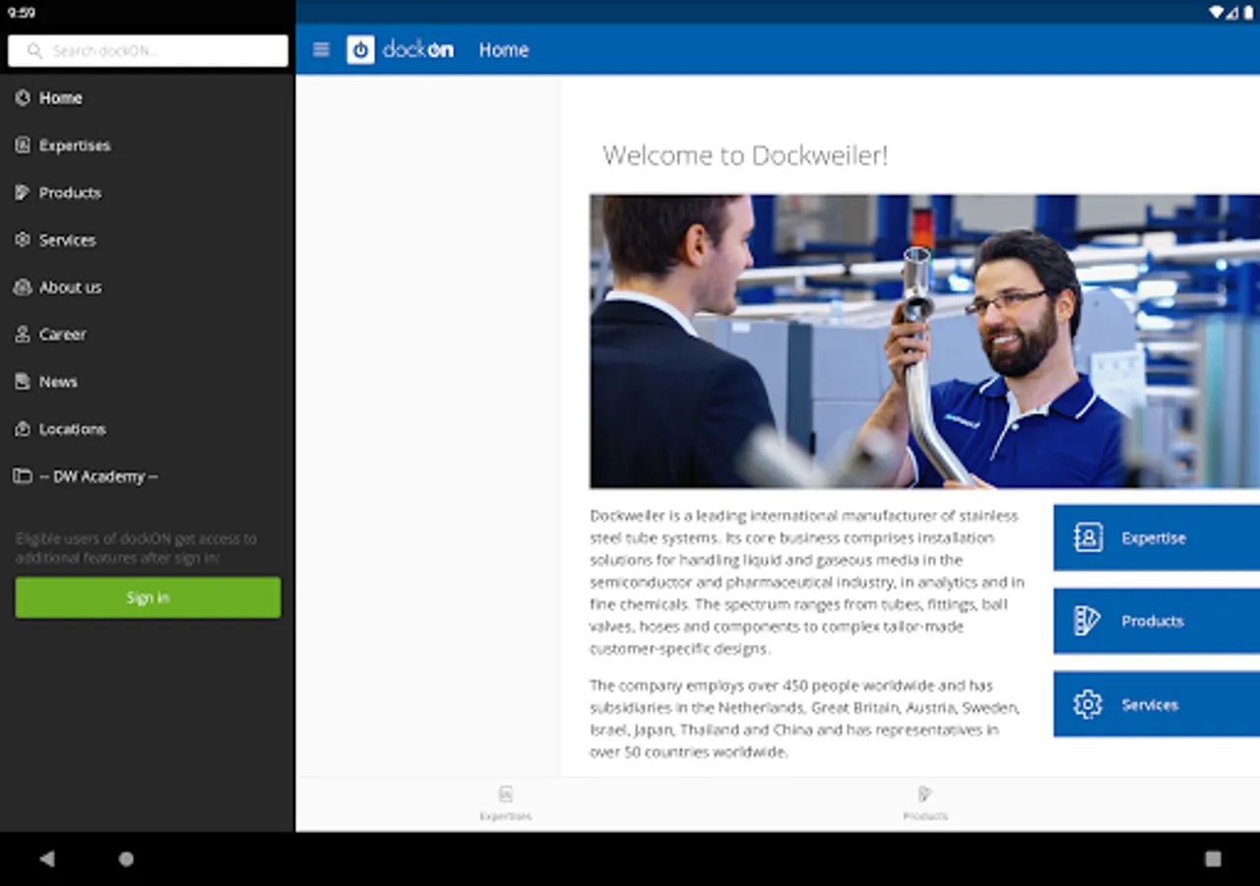The image size is (1260, 886).
Task: Click the Expertises sidebar icon
Action: point(23,145)
